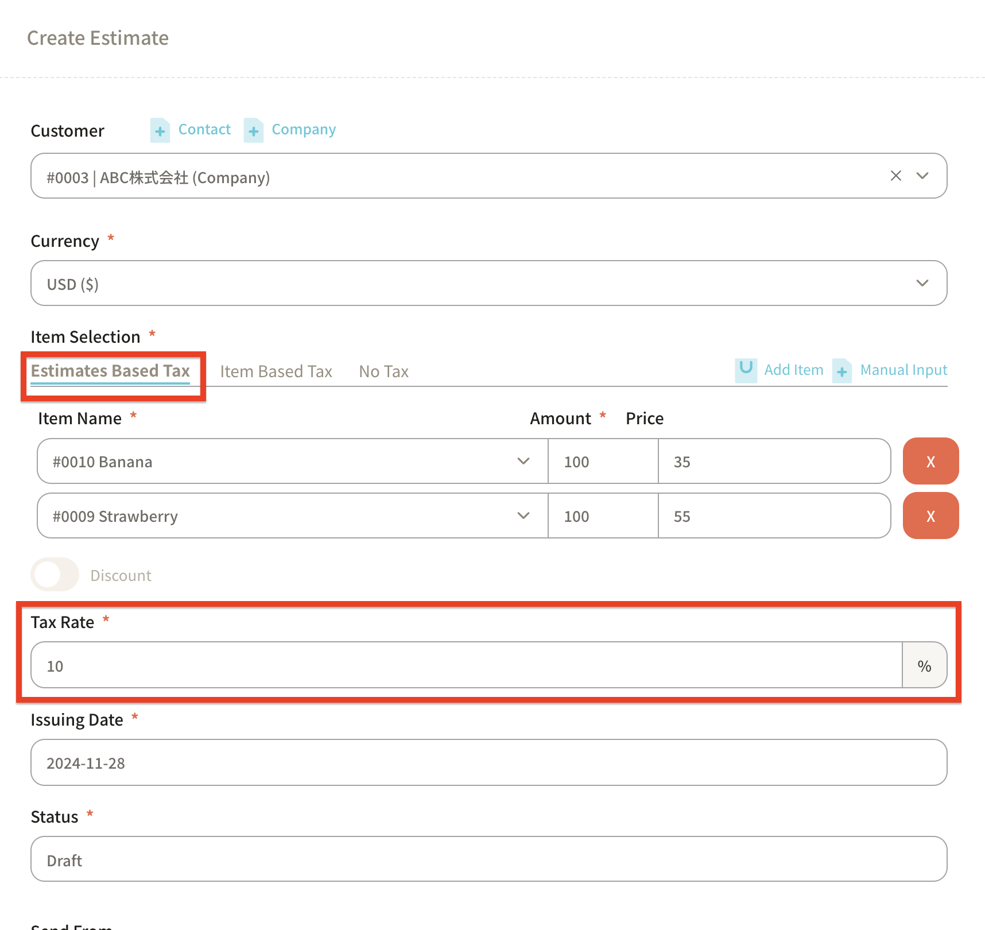
Task: Click the Manual Input plus icon
Action: click(x=841, y=371)
